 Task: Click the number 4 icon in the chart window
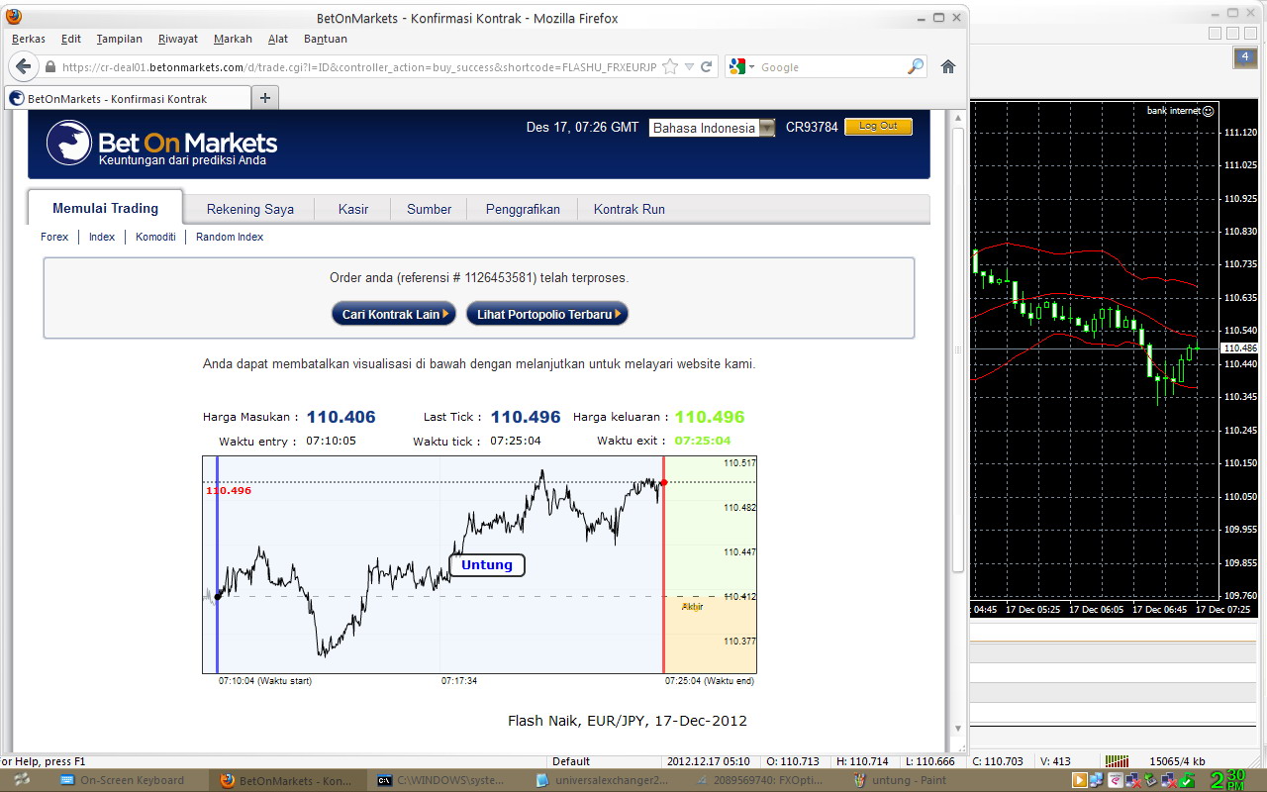click(x=1244, y=57)
